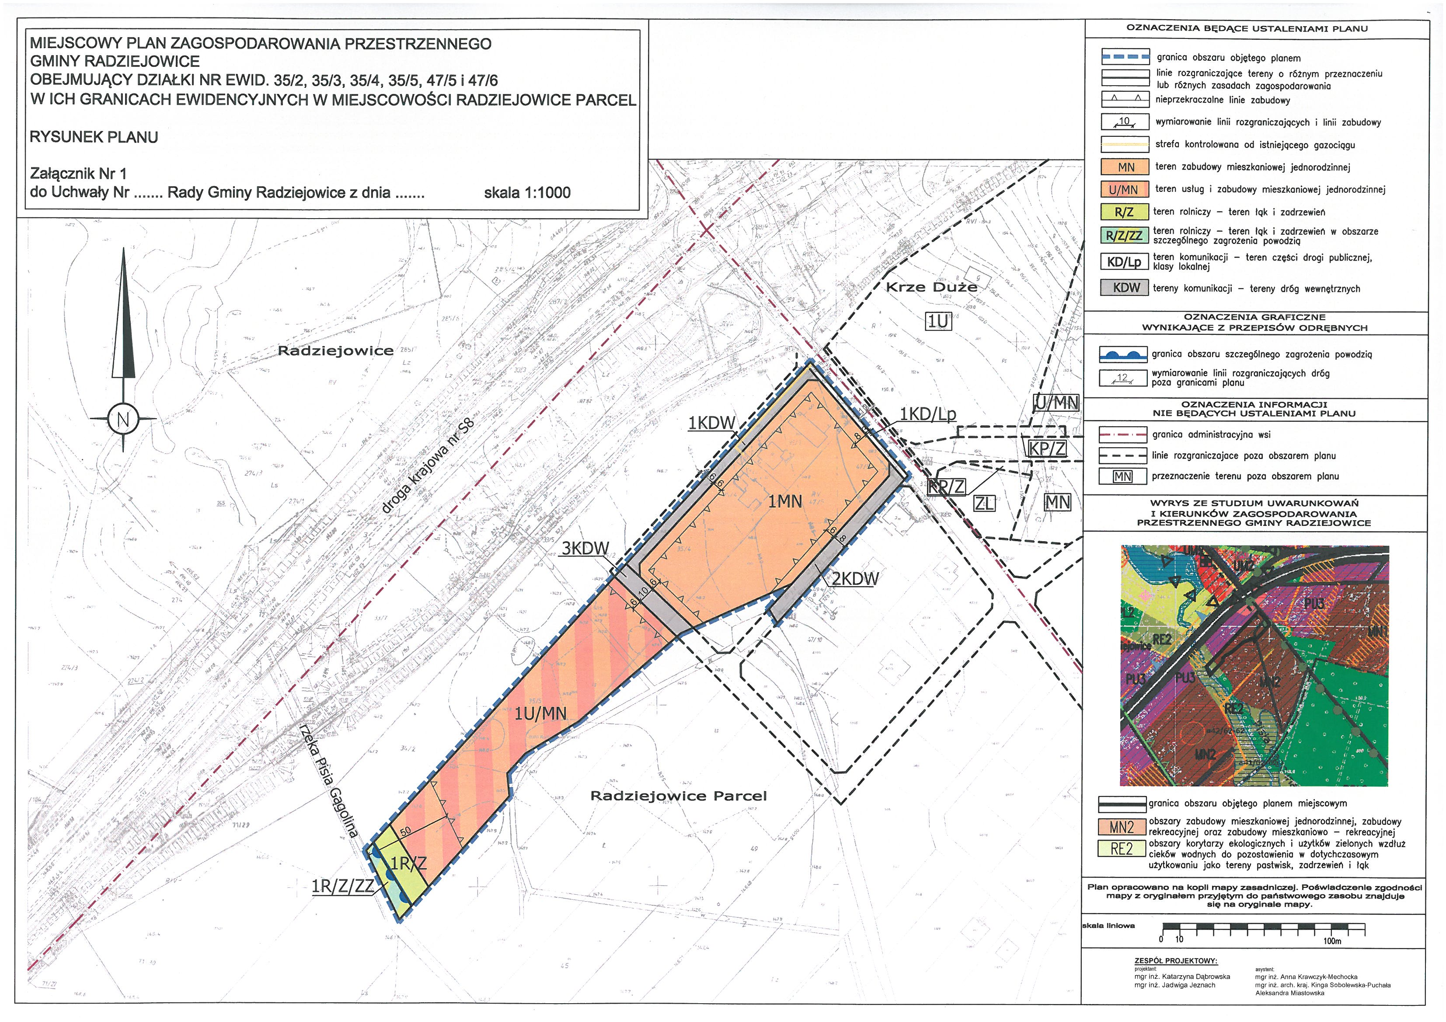The image size is (1446, 1022).
Task: Click the 1KD/Lp label
Action: tap(928, 414)
